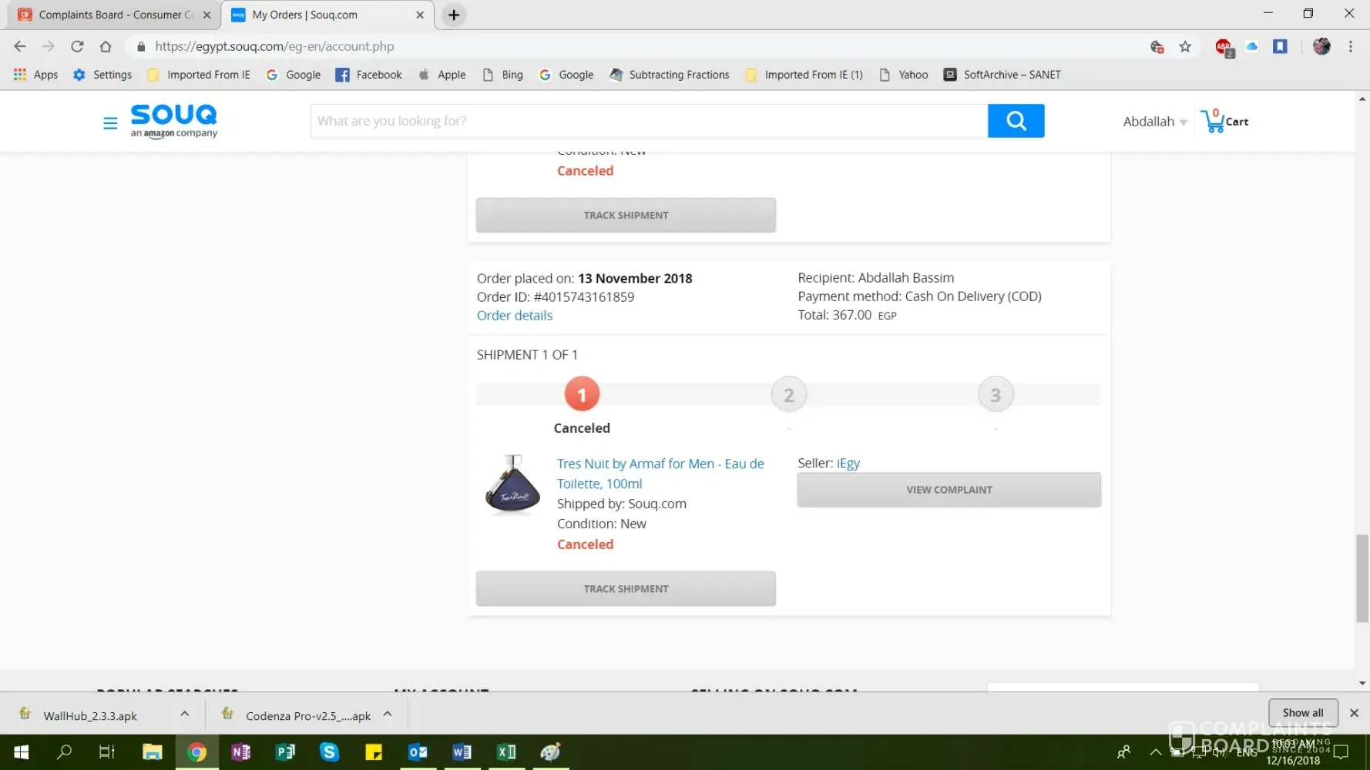Open the Subtracting Fractions bookmark
This screenshot has width=1370, height=770.
pos(669,75)
